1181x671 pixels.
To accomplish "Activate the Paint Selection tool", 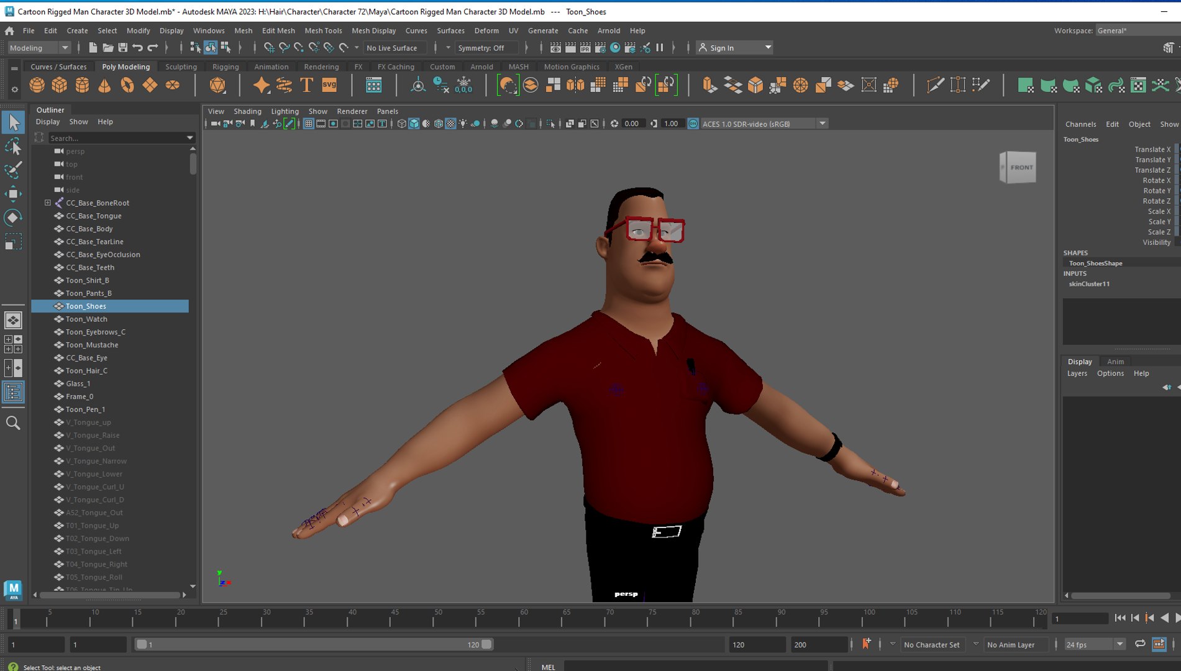I will (x=13, y=170).
